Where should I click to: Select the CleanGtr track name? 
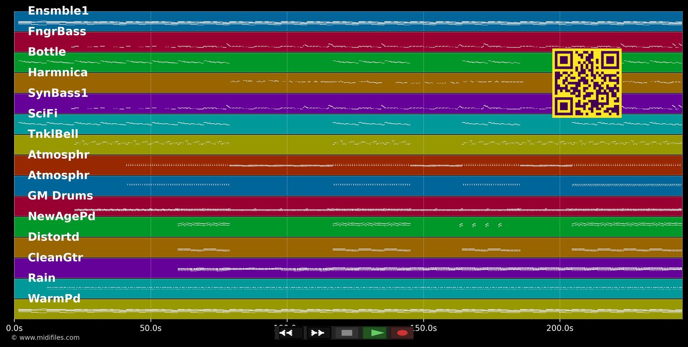tap(55, 257)
